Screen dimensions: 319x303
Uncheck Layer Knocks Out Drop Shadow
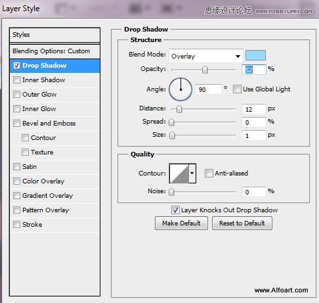coord(175,210)
